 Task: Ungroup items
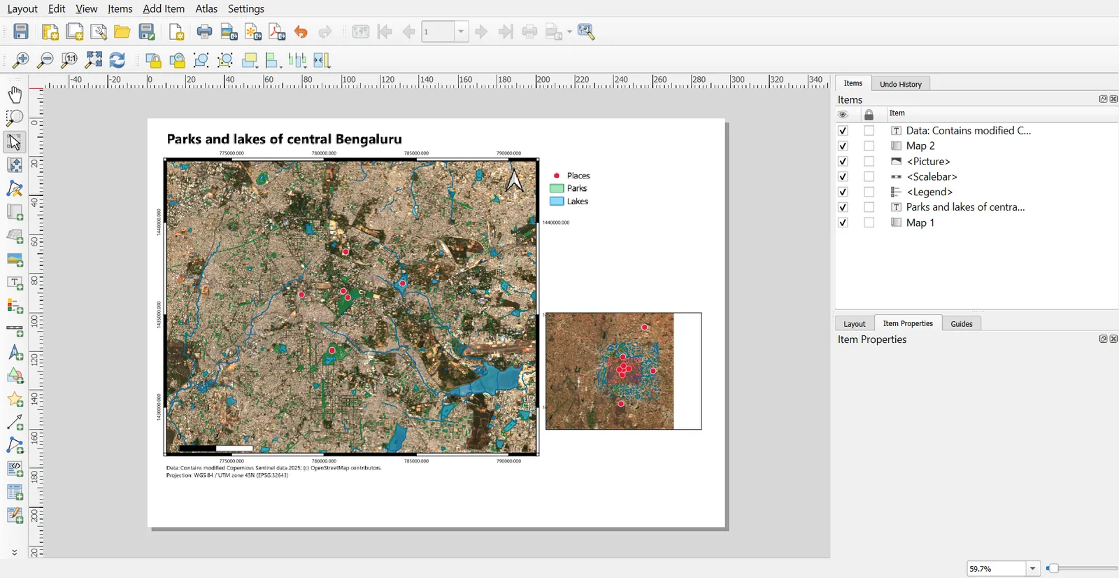pos(225,60)
